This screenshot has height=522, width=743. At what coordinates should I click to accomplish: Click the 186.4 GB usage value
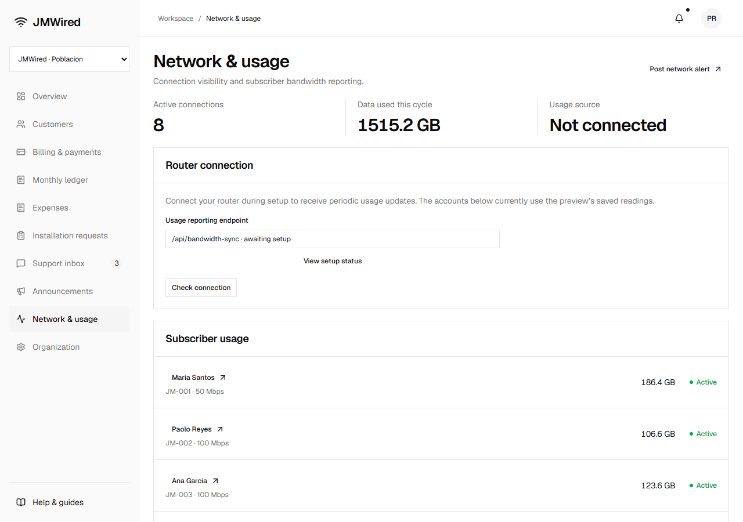click(x=658, y=382)
